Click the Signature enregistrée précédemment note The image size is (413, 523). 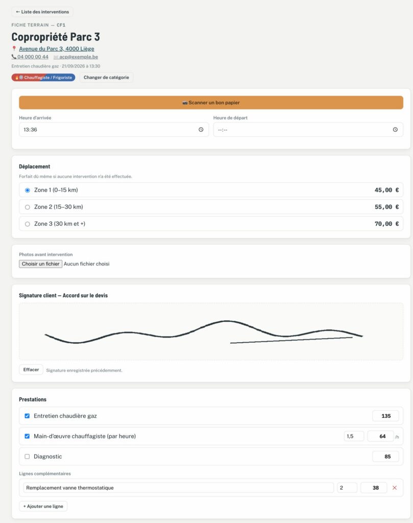(x=84, y=370)
